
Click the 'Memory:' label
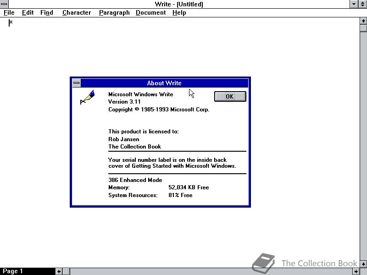click(119, 187)
